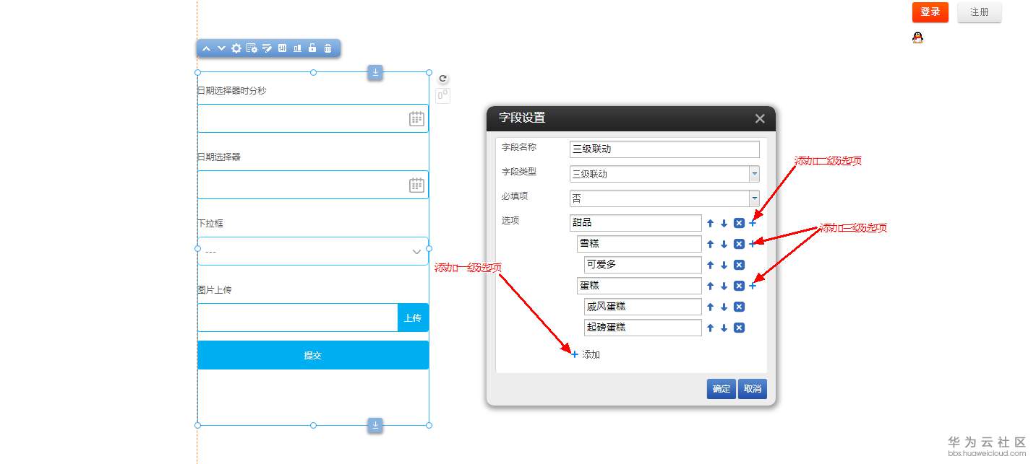This screenshot has width=1036, height=464.
Task: Expand the 下拉框 dropdown on the form
Action: (x=313, y=251)
